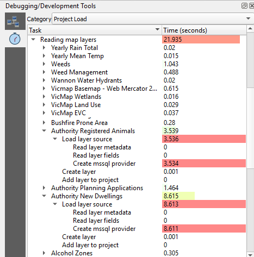Viewport: 254px width, 257px height.
Task: Expand the VicMap Land Use row
Action: click(x=44, y=105)
